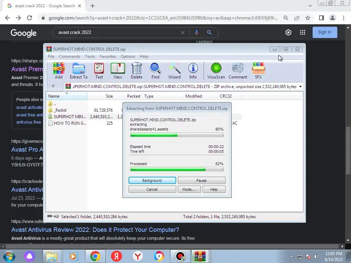Click the Chrome vertical scrollbar
The width and height of the screenshot is (351, 263).
click(348, 150)
